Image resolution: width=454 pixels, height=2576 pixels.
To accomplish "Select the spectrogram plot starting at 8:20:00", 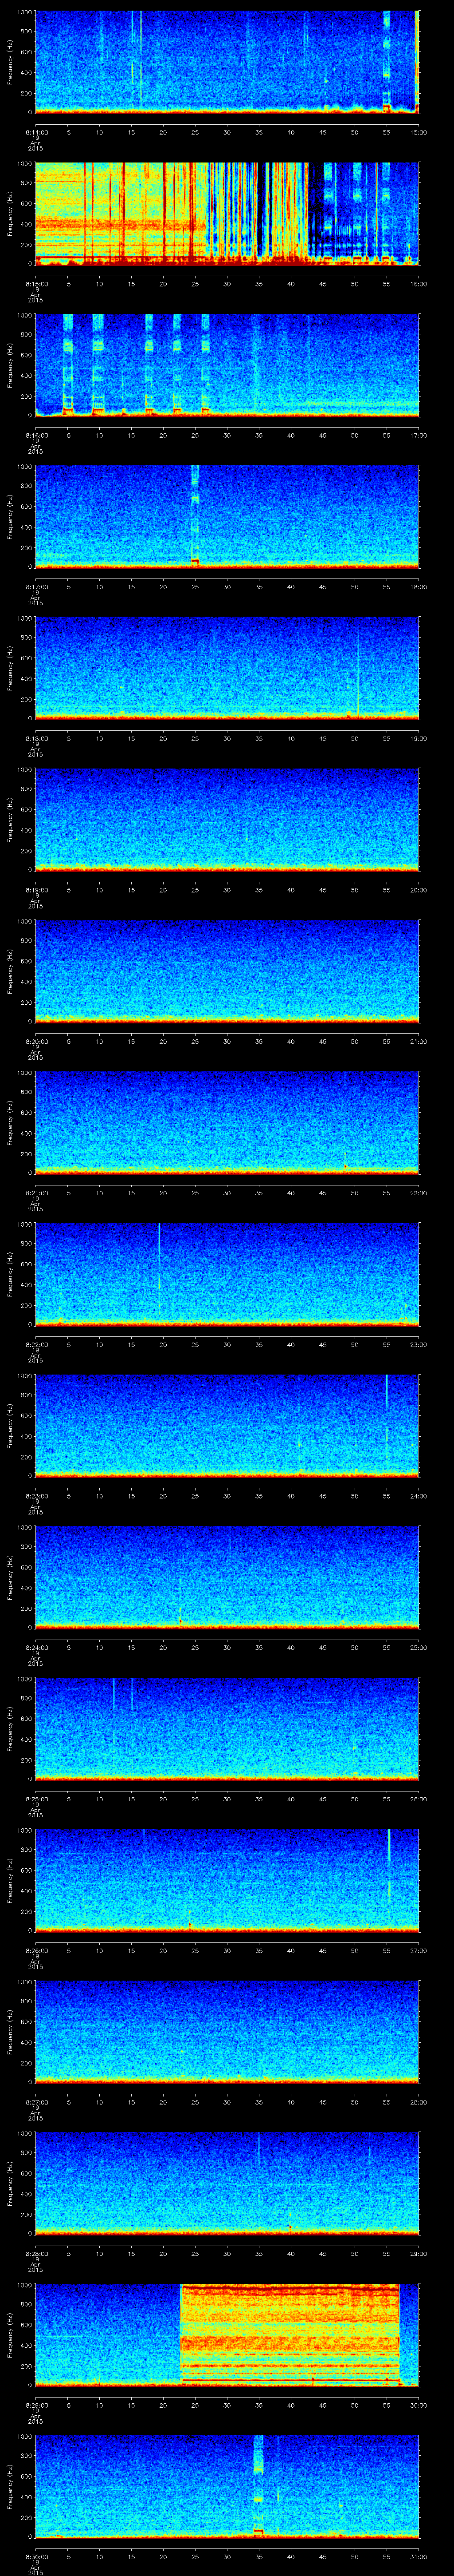I will tap(227, 971).
